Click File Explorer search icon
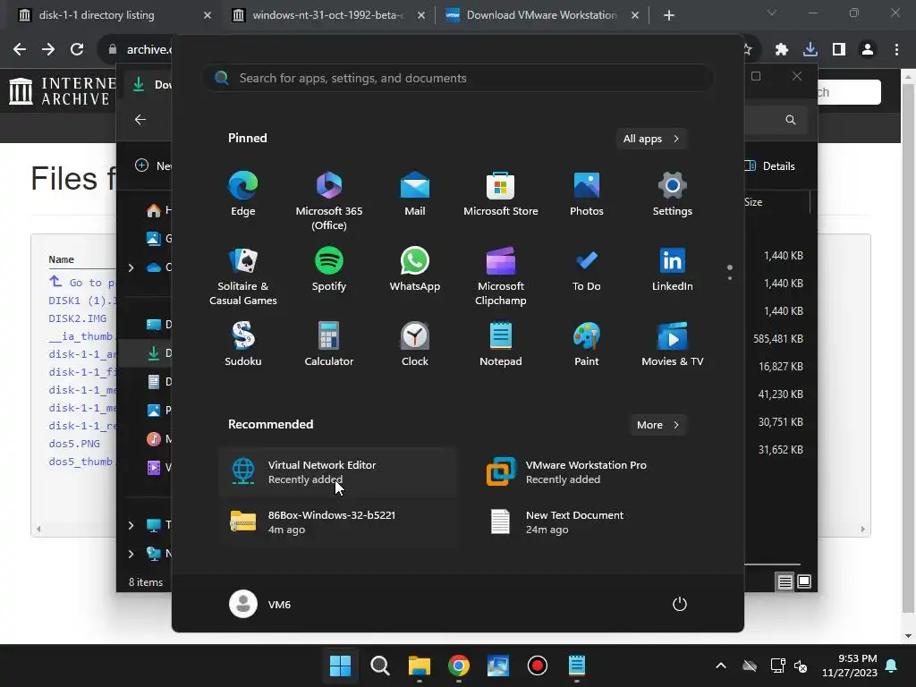This screenshot has height=687, width=916. (x=791, y=120)
